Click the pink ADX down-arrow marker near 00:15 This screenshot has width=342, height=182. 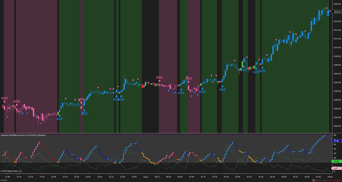(159, 79)
